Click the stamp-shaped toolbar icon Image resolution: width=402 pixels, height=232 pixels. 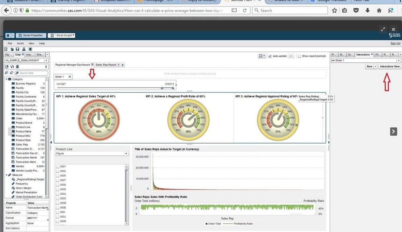pyautogui.click(x=24, y=49)
